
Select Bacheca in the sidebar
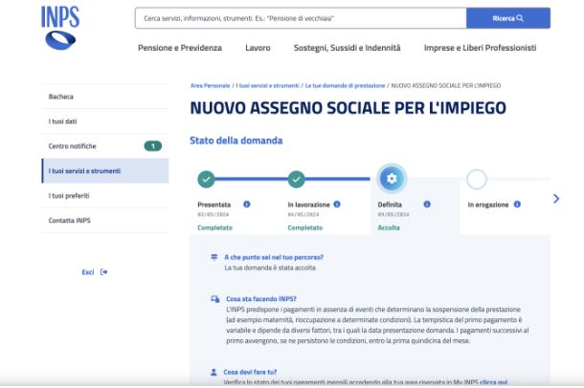tap(105, 97)
